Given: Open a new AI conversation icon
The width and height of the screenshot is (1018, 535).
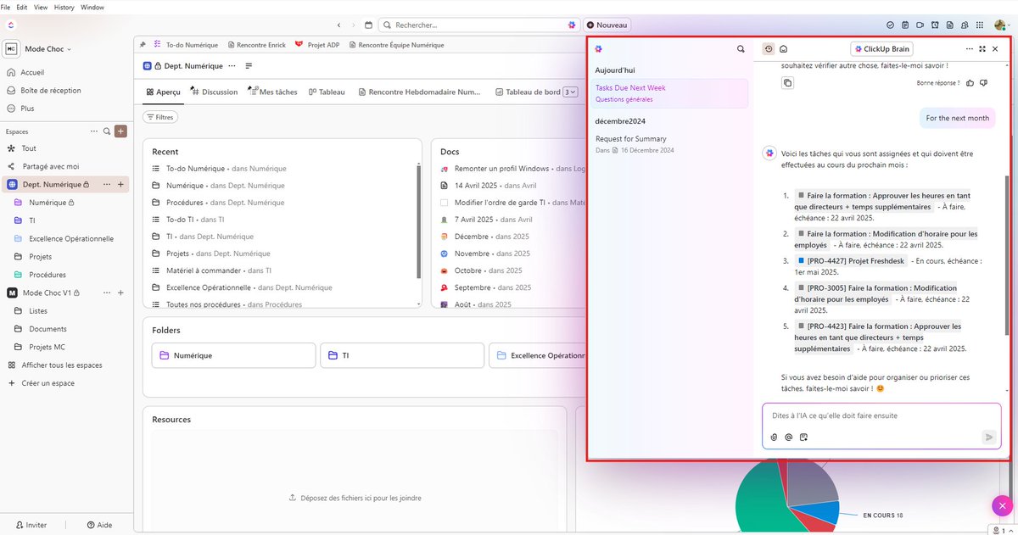Looking at the screenshot, I should (x=784, y=48).
